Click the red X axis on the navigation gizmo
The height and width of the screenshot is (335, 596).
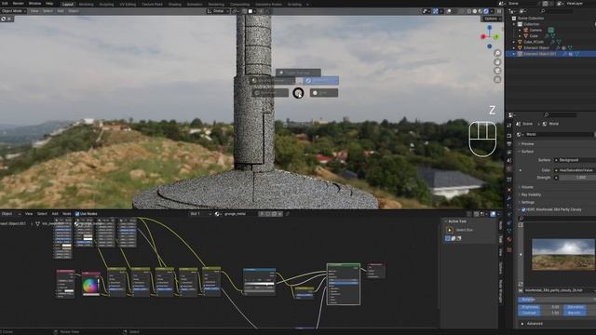(x=483, y=37)
